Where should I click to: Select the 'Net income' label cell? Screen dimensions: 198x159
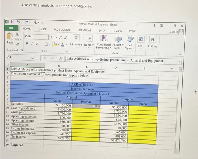tap(27, 137)
